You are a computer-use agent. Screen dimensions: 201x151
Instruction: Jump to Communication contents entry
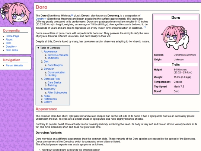coord(57,72)
